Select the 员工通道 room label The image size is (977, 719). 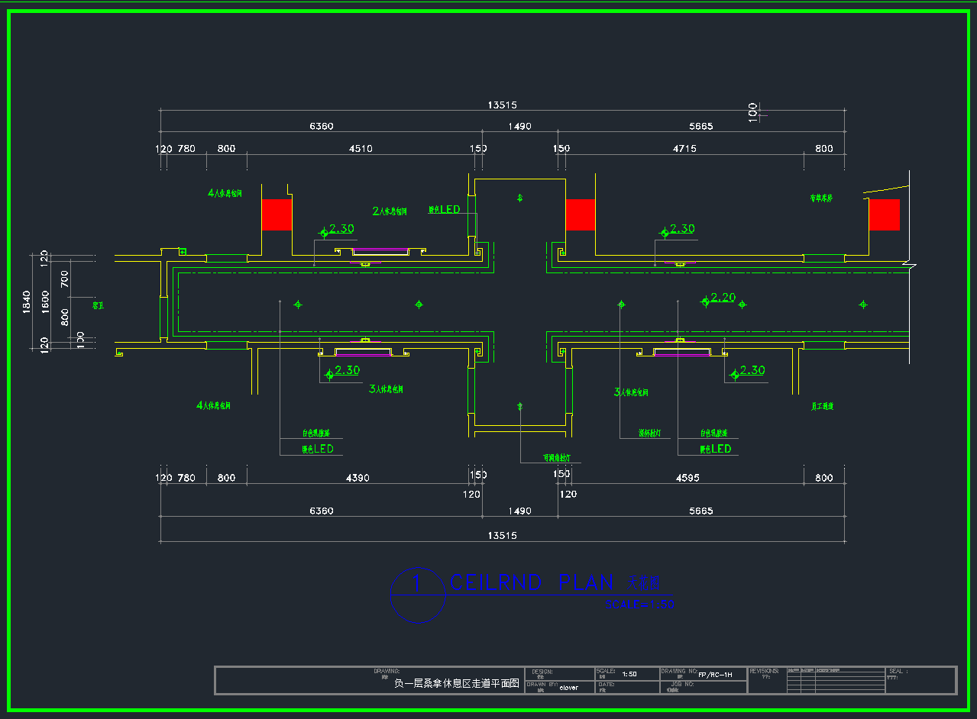pos(822,407)
